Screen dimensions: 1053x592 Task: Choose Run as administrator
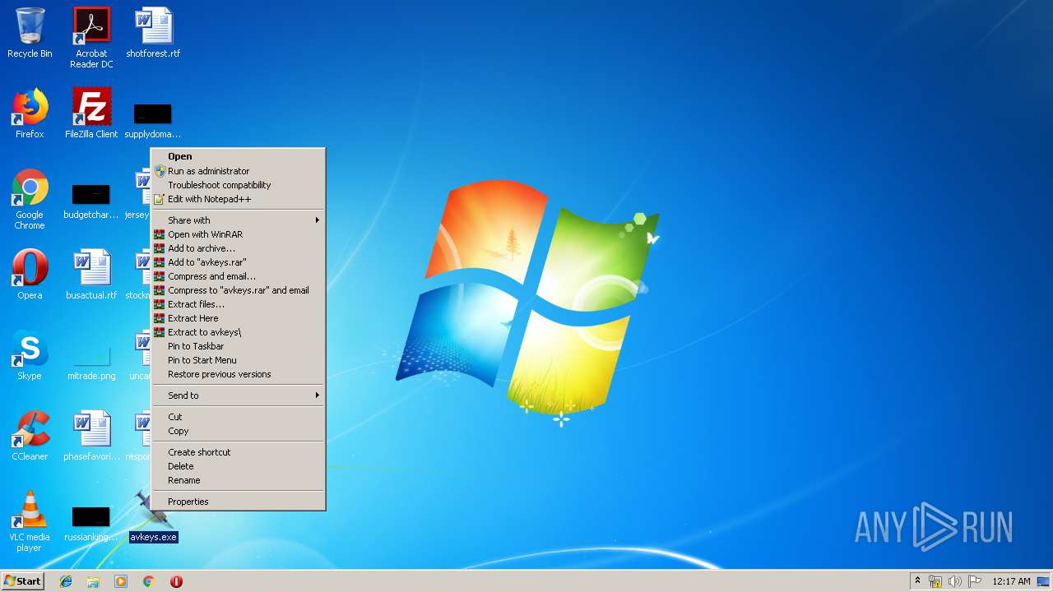pyautogui.click(x=238, y=171)
